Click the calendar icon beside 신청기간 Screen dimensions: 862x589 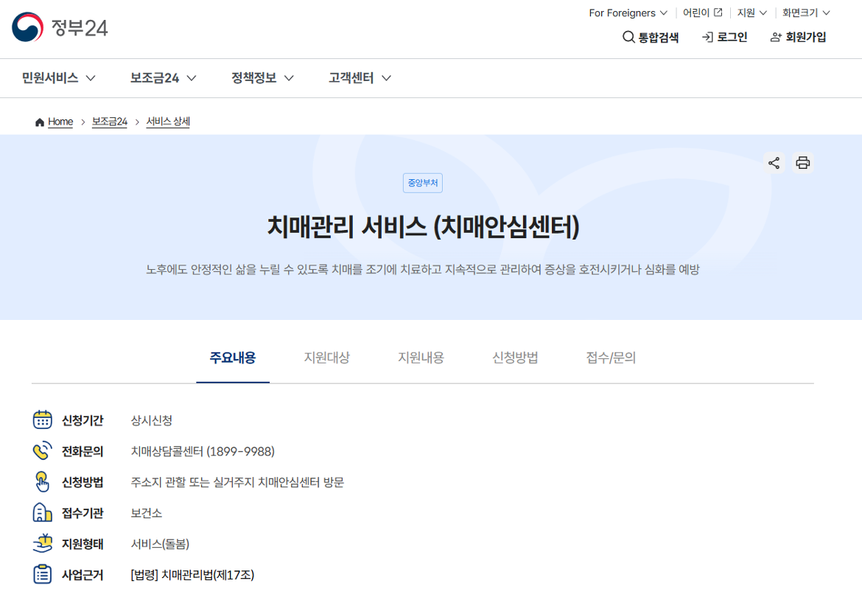click(x=43, y=420)
